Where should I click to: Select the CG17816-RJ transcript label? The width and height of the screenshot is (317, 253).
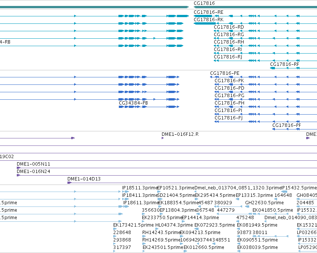point(228,57)
